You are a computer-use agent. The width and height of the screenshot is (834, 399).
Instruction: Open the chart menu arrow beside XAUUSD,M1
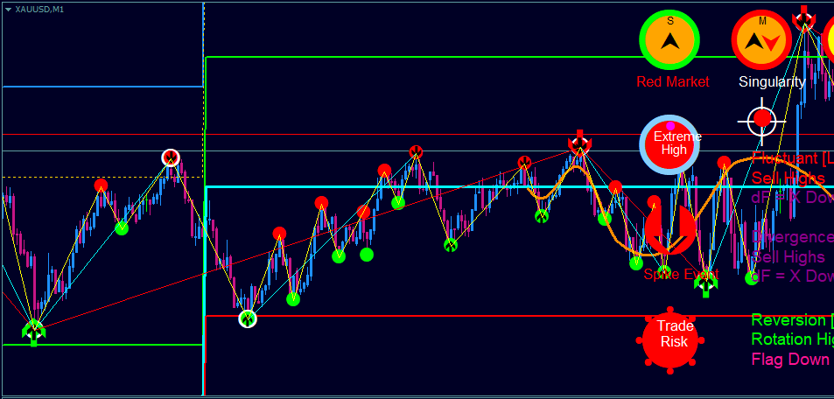[8, 10]
